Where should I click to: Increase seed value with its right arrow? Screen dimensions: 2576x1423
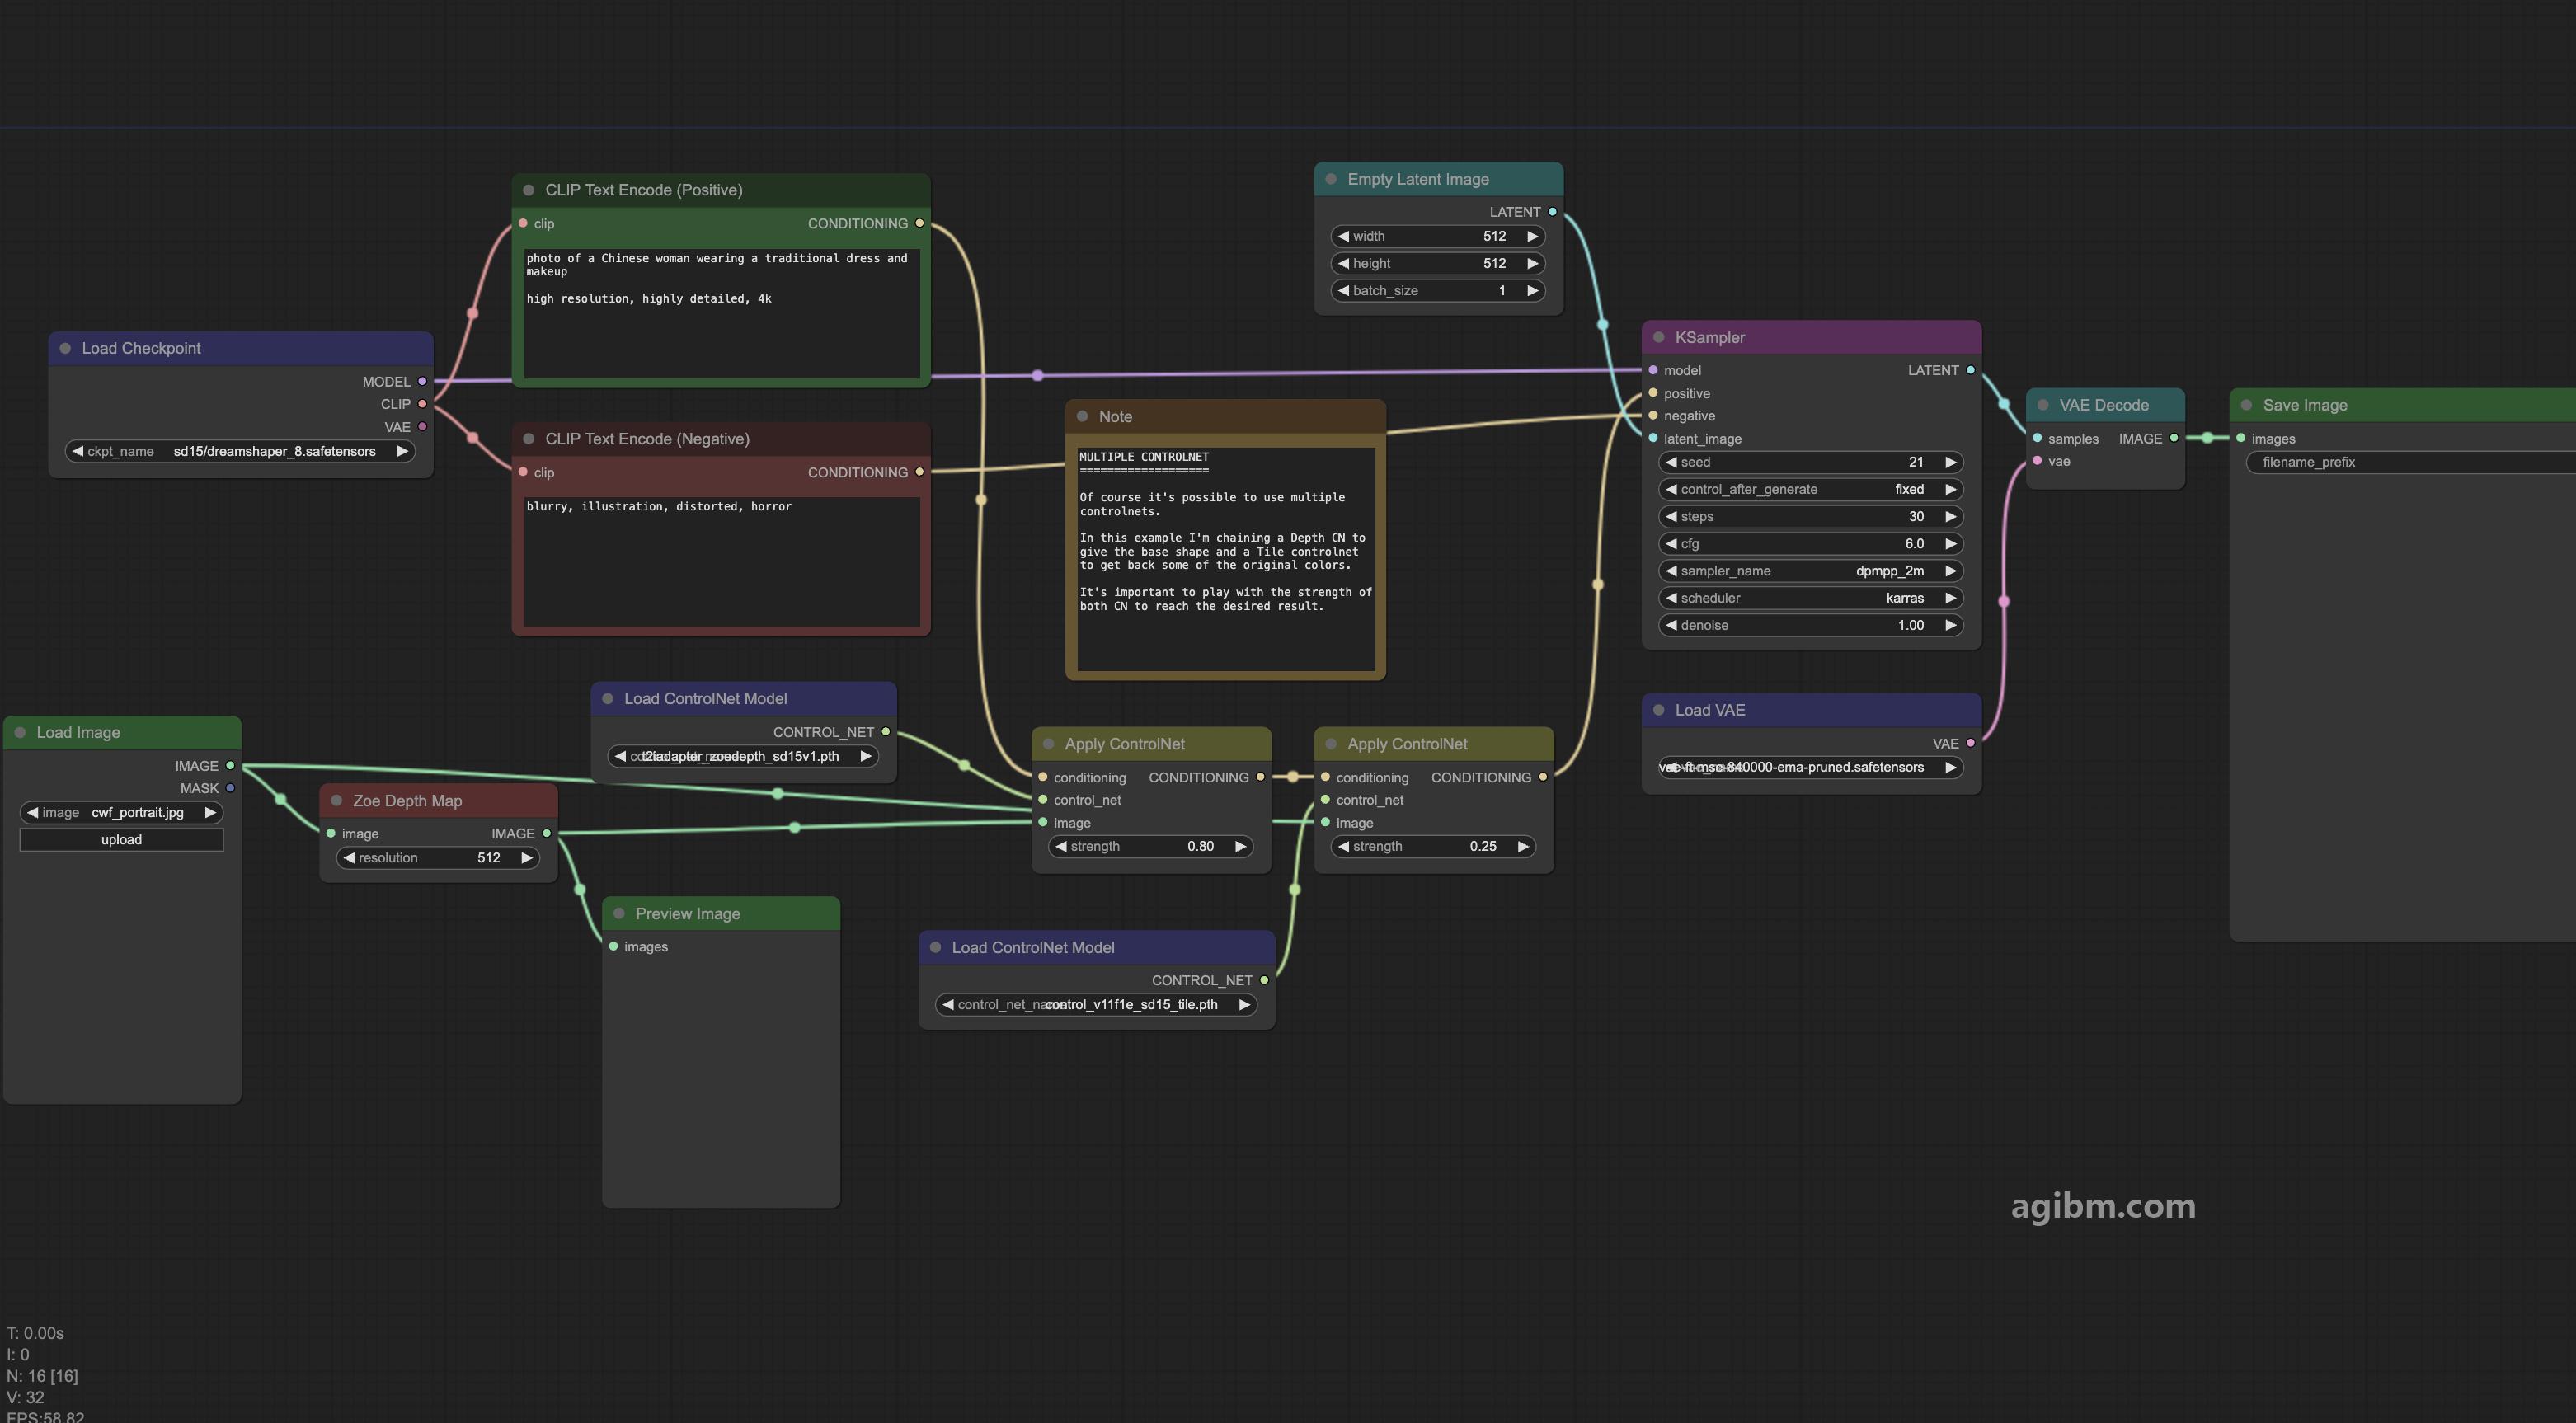[x=1950, y=462]
